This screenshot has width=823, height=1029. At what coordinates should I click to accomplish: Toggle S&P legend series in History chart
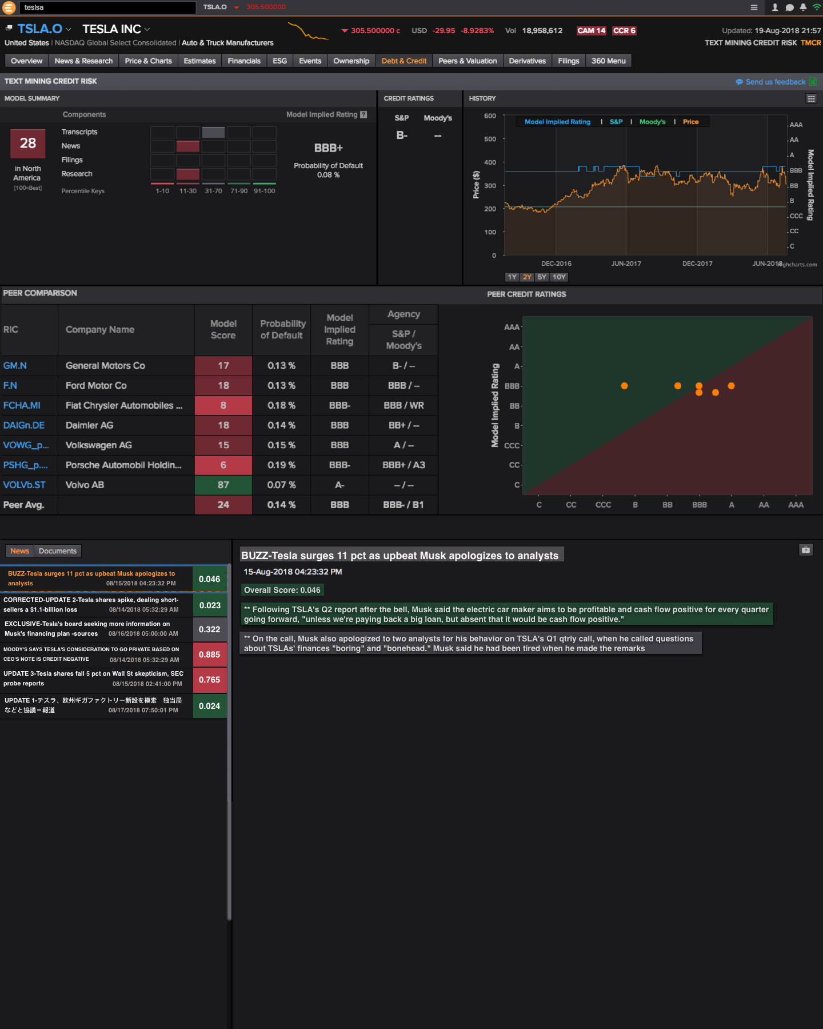(x=616, y=122)
